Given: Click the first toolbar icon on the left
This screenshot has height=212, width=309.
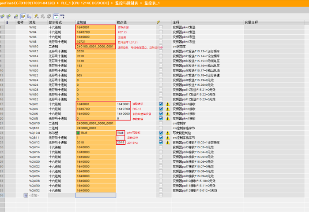Looking at the screenshot, I should 3,16.
